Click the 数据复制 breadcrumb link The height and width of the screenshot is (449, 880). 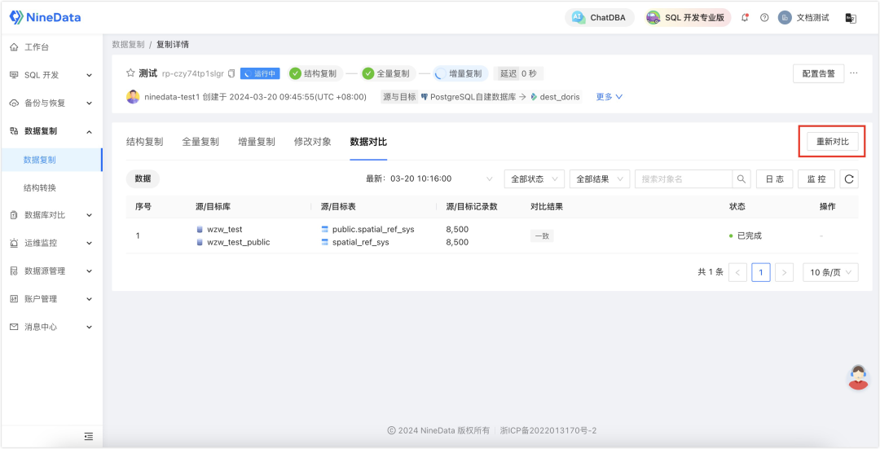[x=128, y=44]
